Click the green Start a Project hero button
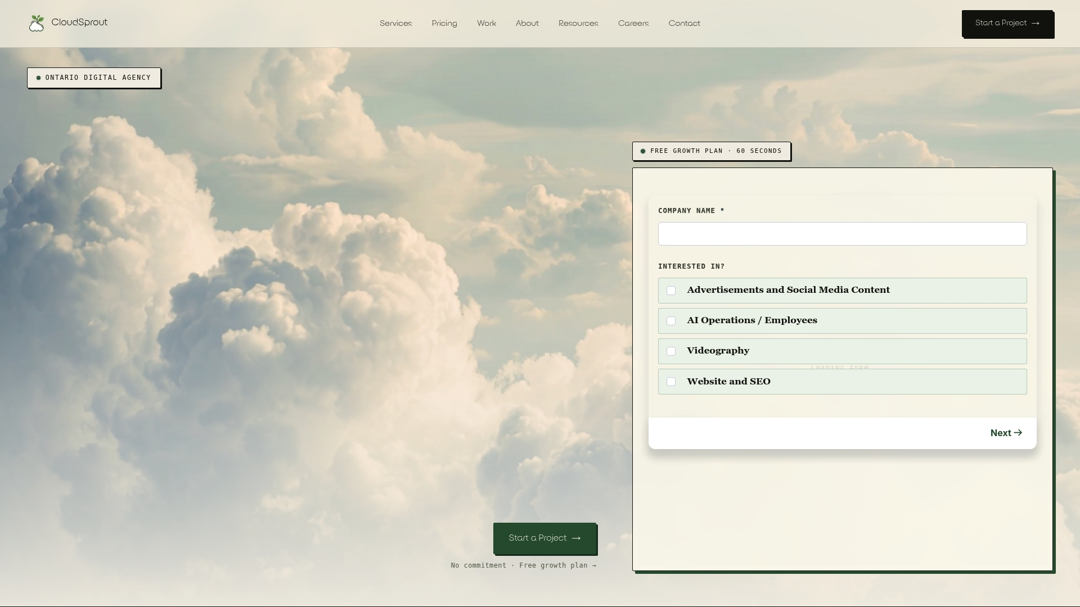Screen dimensions: 1080x607 tap(544, 538)
